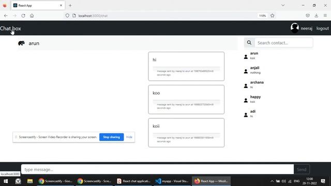Click the neeraj username in navbar
331x186 pixels.
pos(307,28)
